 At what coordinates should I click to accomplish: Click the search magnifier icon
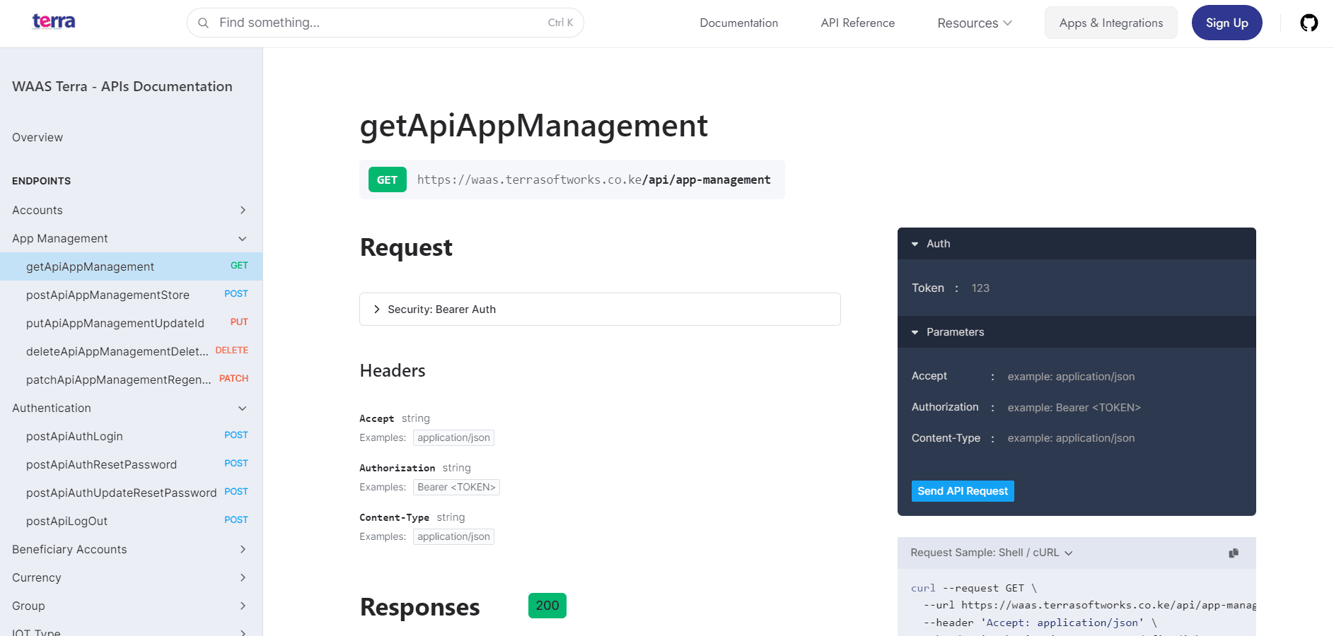tap(203, 23)
